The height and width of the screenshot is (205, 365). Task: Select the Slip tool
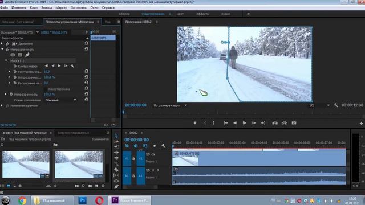click(116, 175)
